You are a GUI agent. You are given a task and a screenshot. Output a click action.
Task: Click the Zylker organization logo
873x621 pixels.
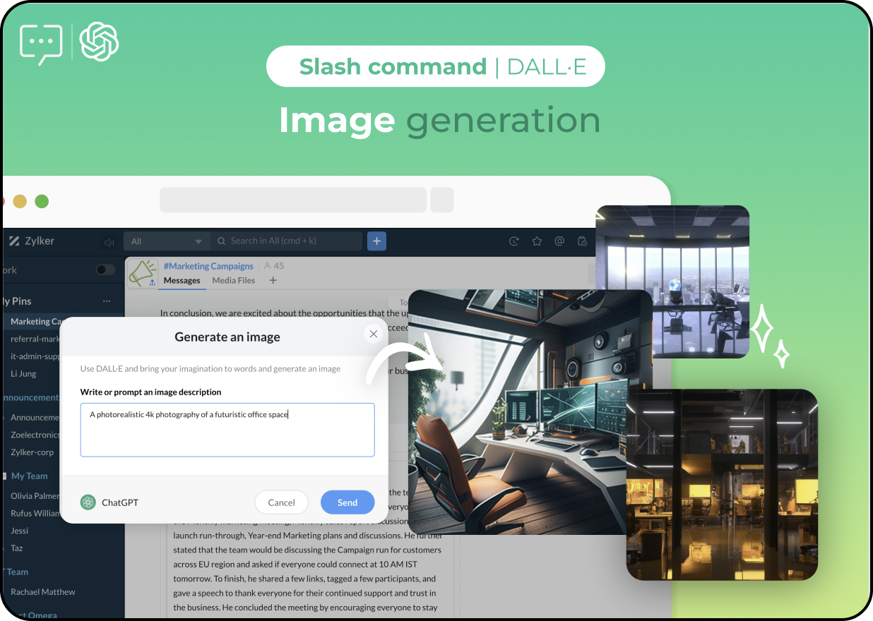pos(14,241)
